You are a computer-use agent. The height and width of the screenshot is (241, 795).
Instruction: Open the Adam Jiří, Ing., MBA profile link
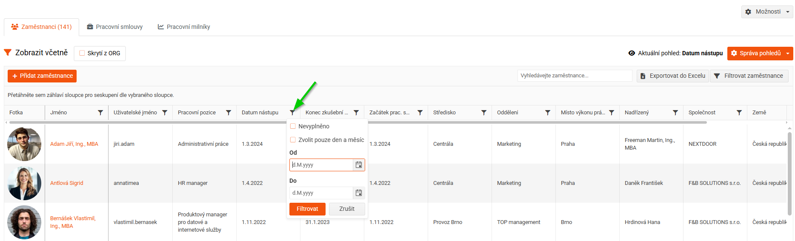[74, 144]
